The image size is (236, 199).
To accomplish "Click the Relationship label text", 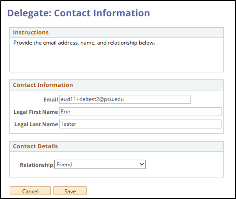I will pyautogui.click(x=36, y=165).
